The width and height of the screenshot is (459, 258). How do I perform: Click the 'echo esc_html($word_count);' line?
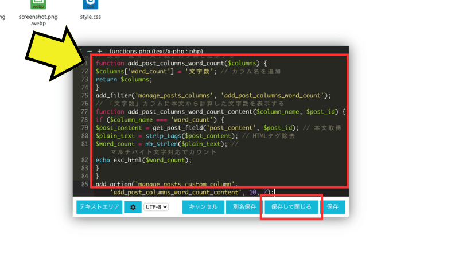coord(143,160)
